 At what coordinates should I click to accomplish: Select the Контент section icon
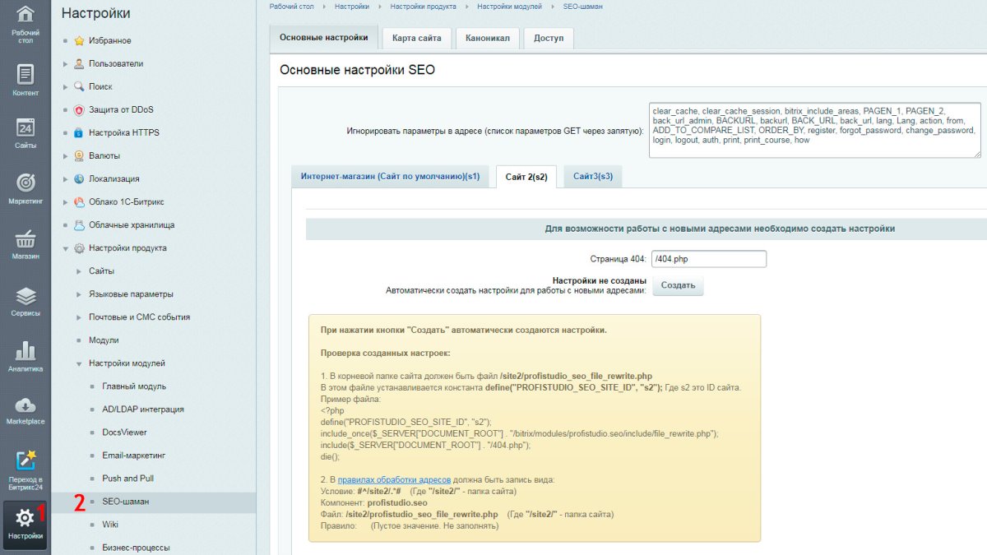click(x=24, y=74)
